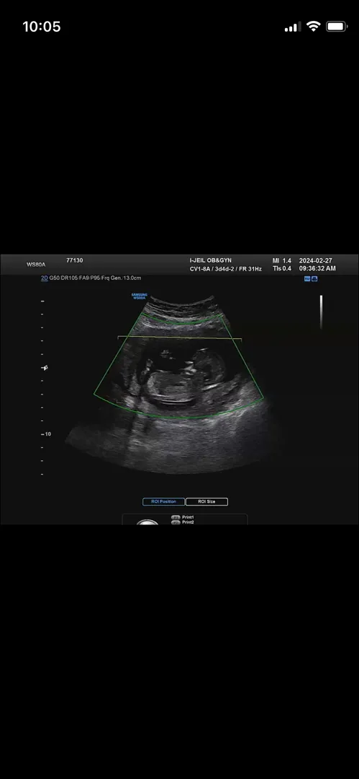The height and width of the screenshot is (779, 359).
Task: Click the focus marker on depth scale
Action: click(x=45, y=368)
